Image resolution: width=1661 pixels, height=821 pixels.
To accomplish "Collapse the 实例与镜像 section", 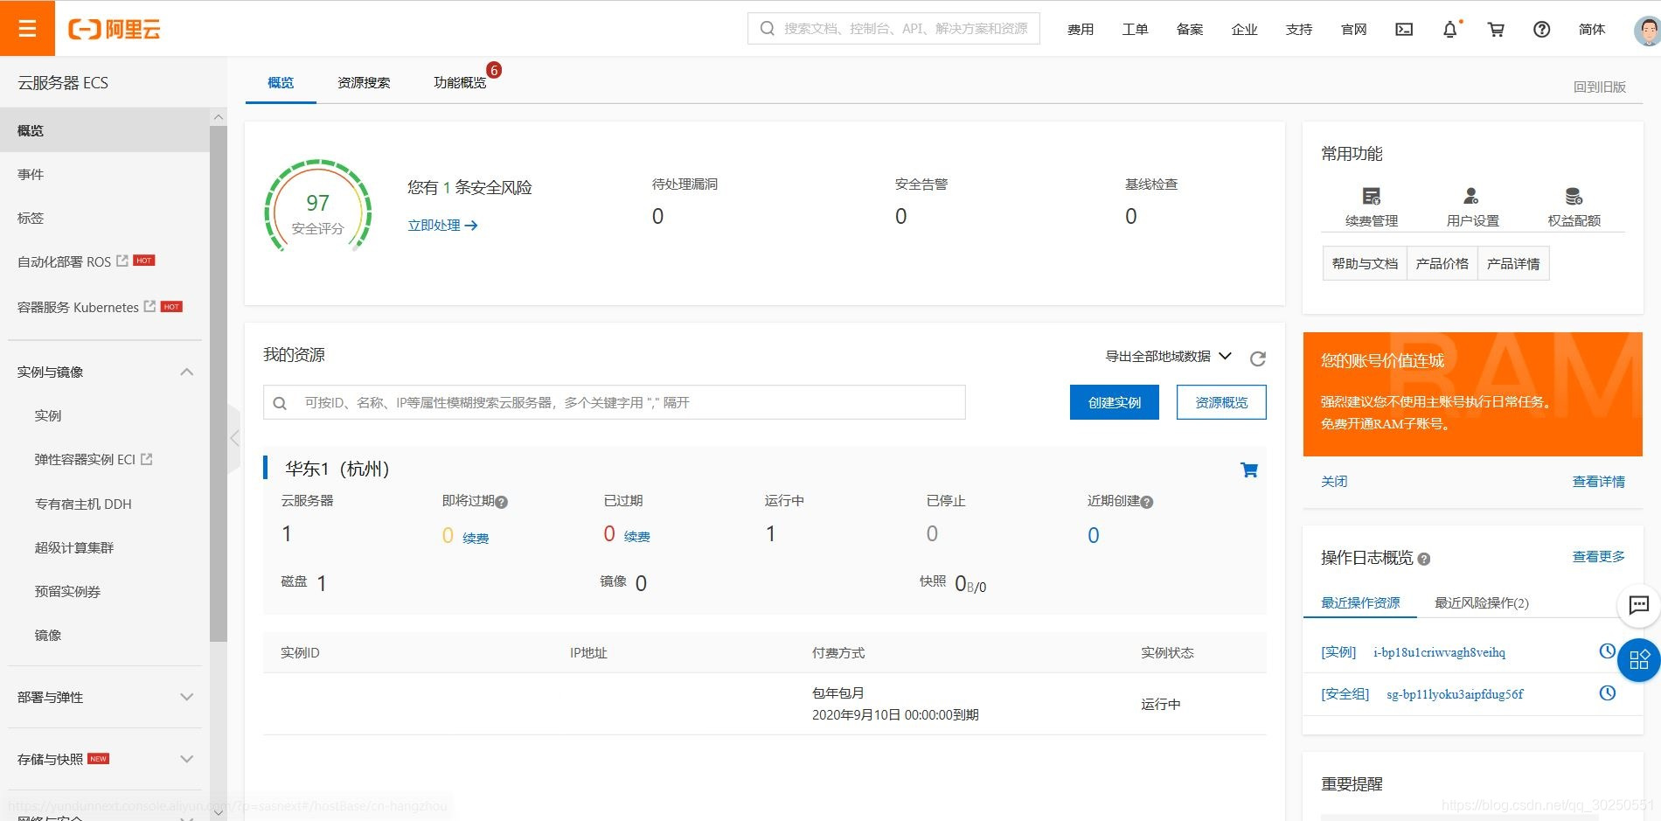I will click(186, 372).
